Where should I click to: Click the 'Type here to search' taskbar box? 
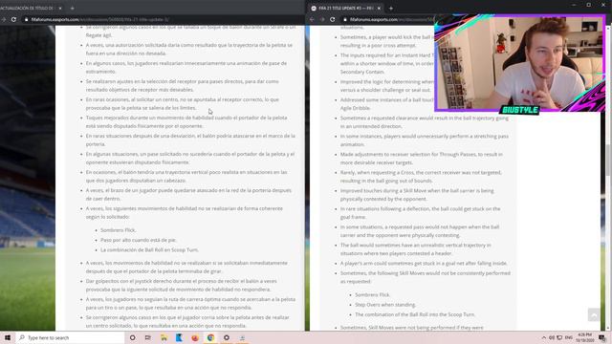[x=70, y=337]
